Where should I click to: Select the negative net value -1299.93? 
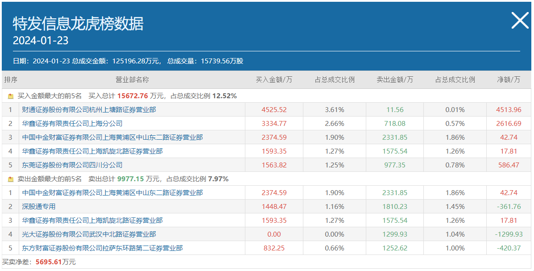[509, 234]
